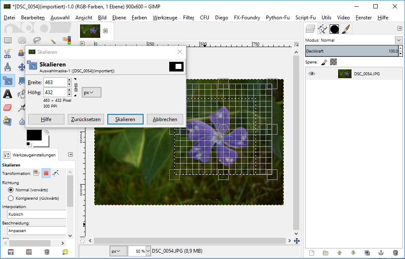Click the anchor layer icon
Viewport: 405px width, 259px height.
coord(381,253)
